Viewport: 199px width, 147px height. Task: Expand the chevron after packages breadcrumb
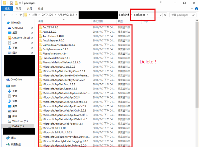tap(147, 15)
